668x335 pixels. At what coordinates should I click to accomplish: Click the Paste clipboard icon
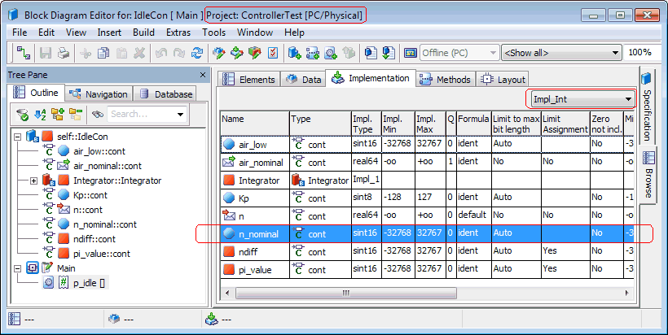(121, 53)
